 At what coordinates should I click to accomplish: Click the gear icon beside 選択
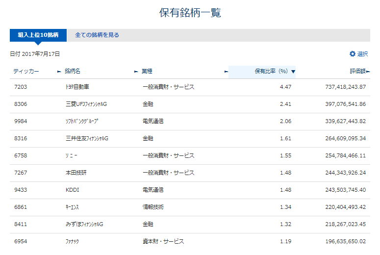tap(353, 54)
